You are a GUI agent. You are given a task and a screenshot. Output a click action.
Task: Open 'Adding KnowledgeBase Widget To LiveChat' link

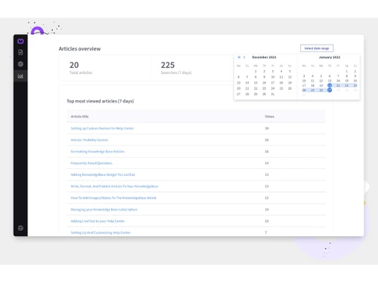click(103, 174)
